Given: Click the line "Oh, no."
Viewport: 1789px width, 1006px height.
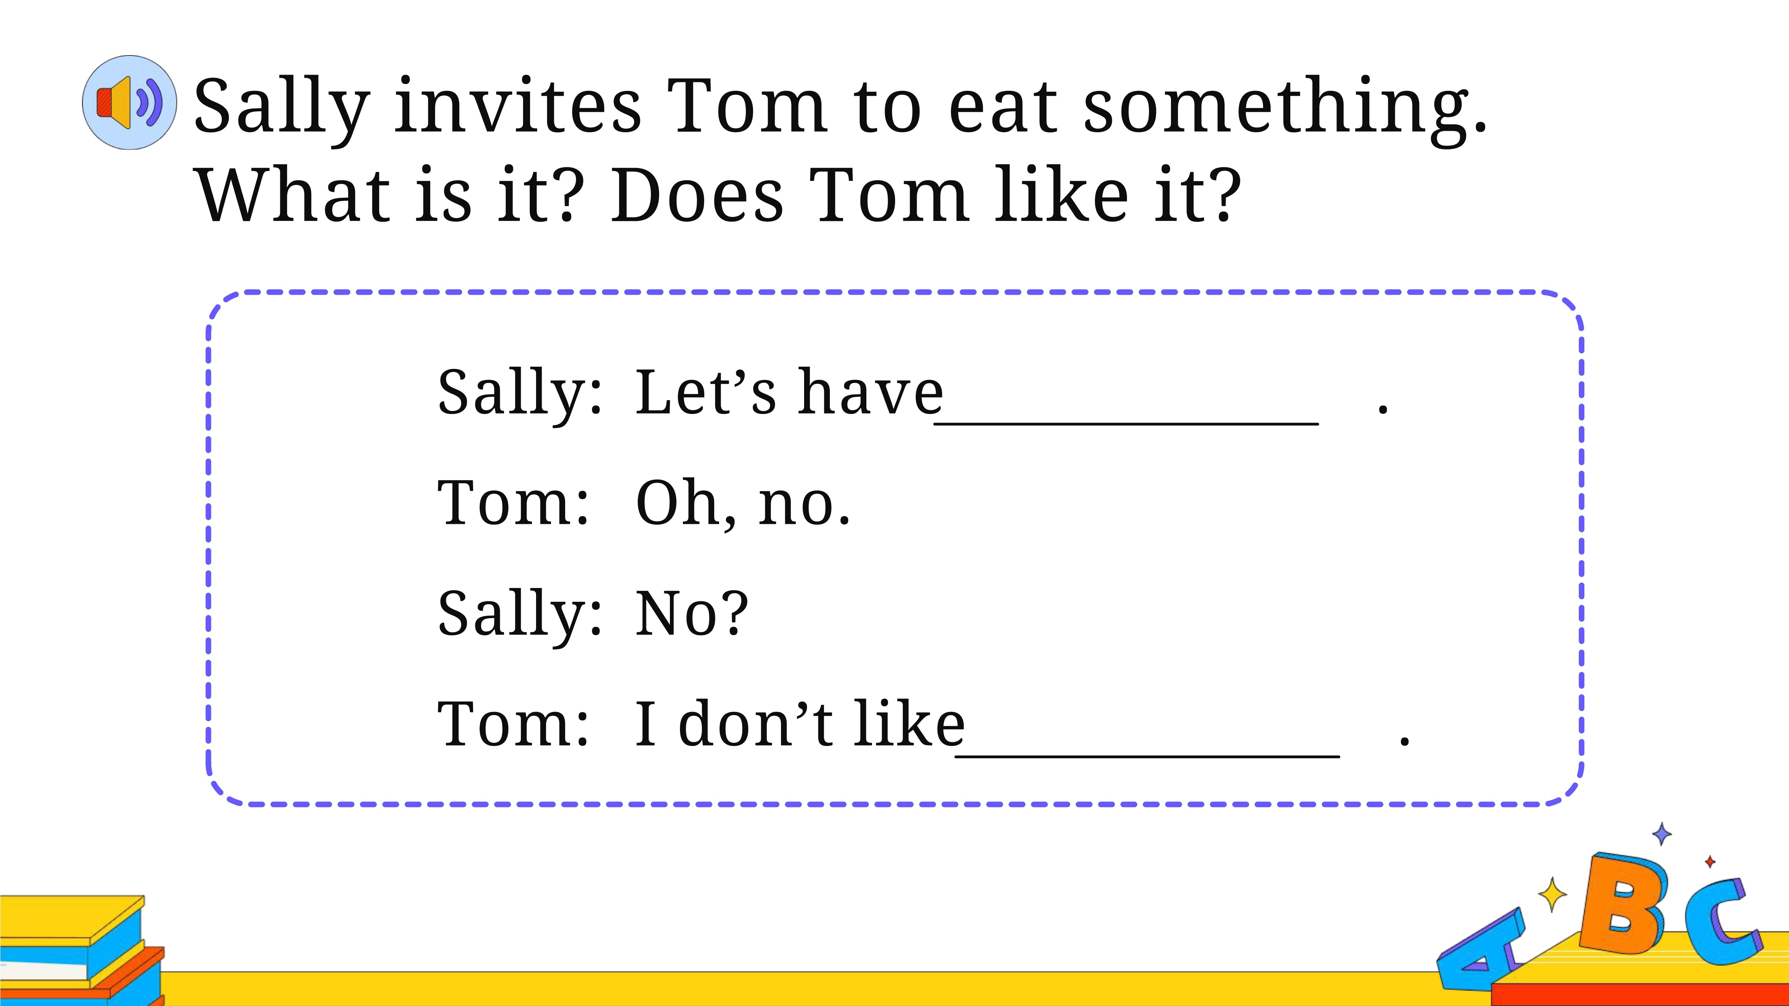Looking at the screenshot, I should 743,503.
